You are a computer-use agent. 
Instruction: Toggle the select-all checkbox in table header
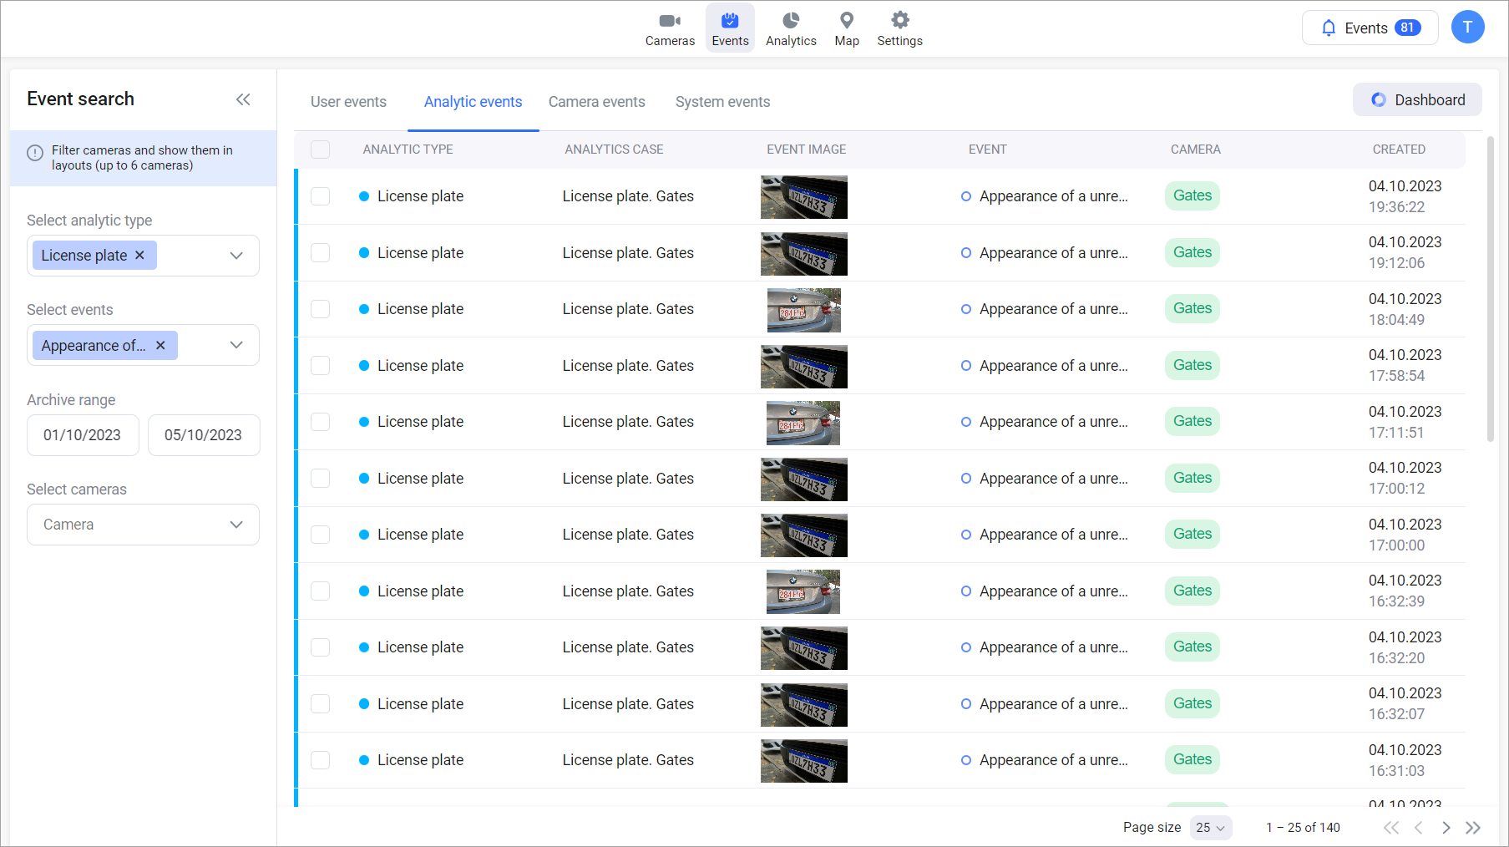(320, 150)
